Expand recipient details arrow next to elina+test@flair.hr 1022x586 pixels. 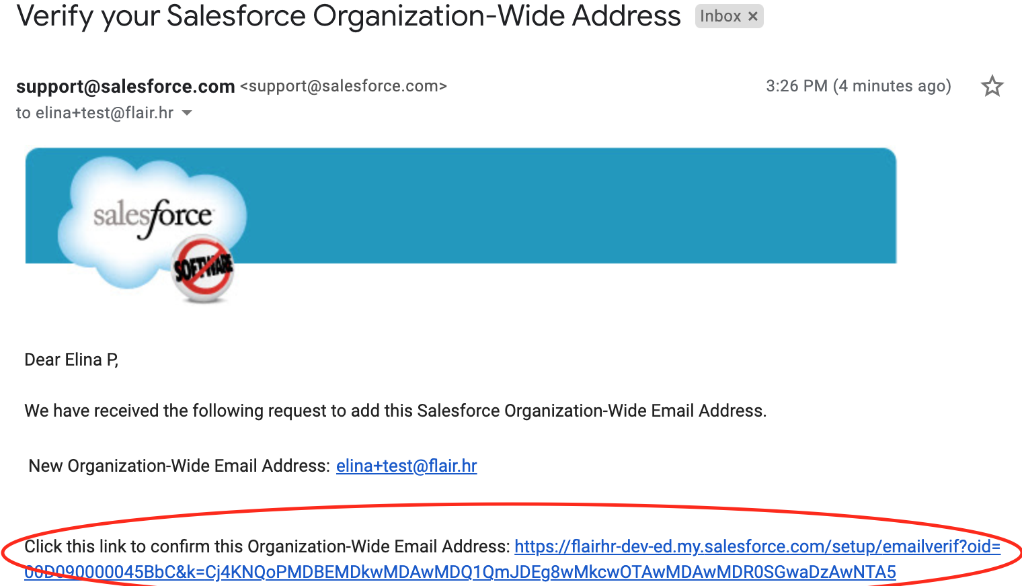187,113
